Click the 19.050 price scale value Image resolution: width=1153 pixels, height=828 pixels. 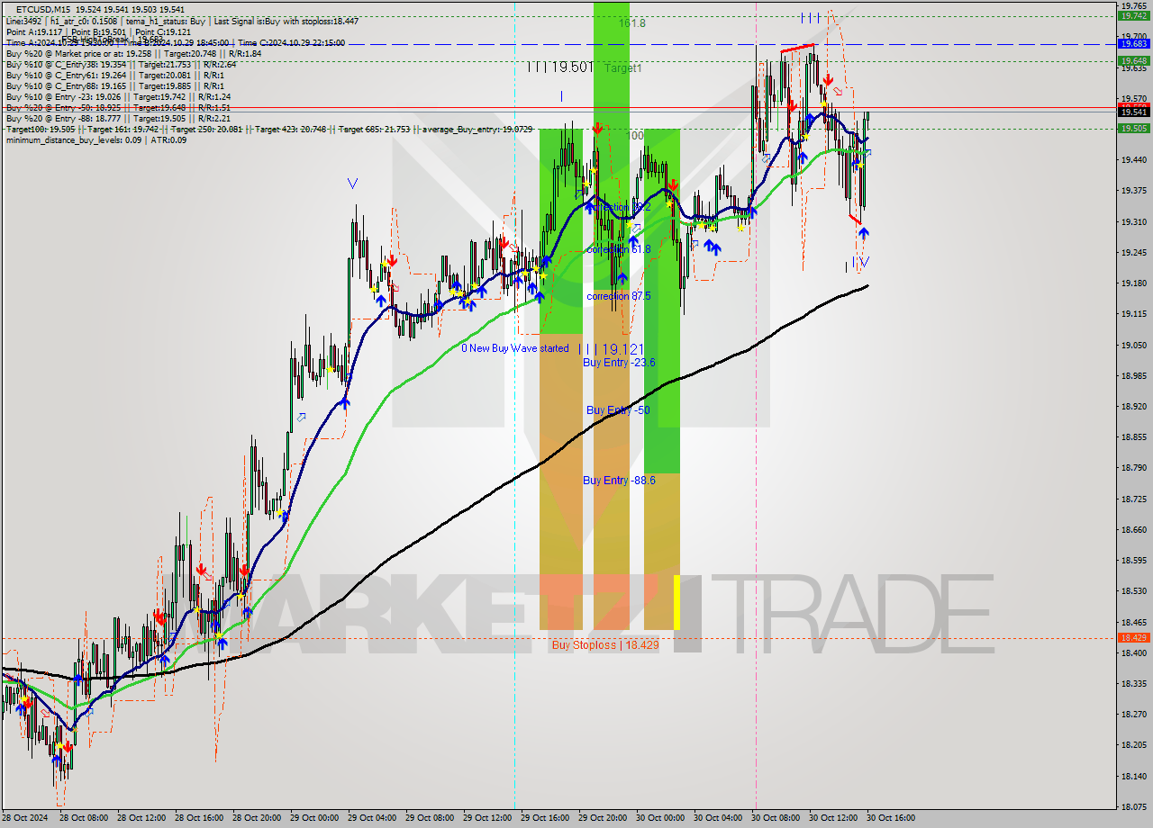(x=1133, y=345)
